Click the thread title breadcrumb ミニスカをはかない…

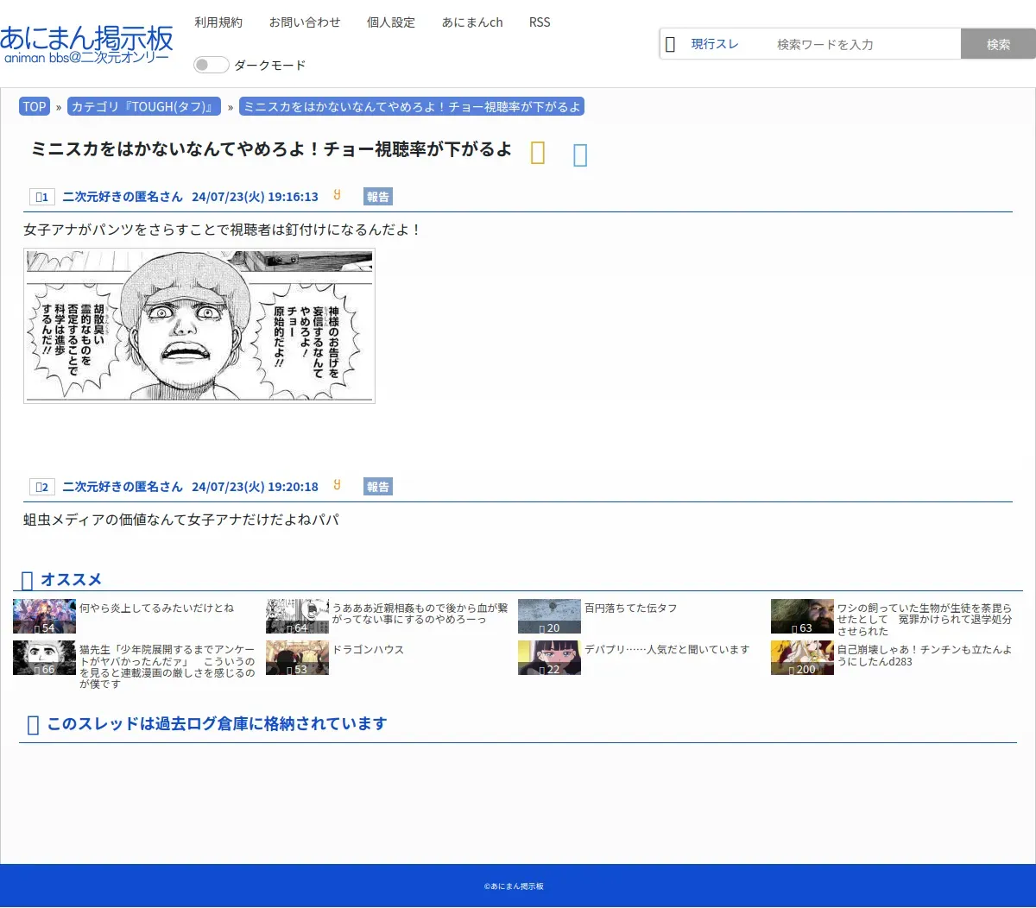point(412,107)
